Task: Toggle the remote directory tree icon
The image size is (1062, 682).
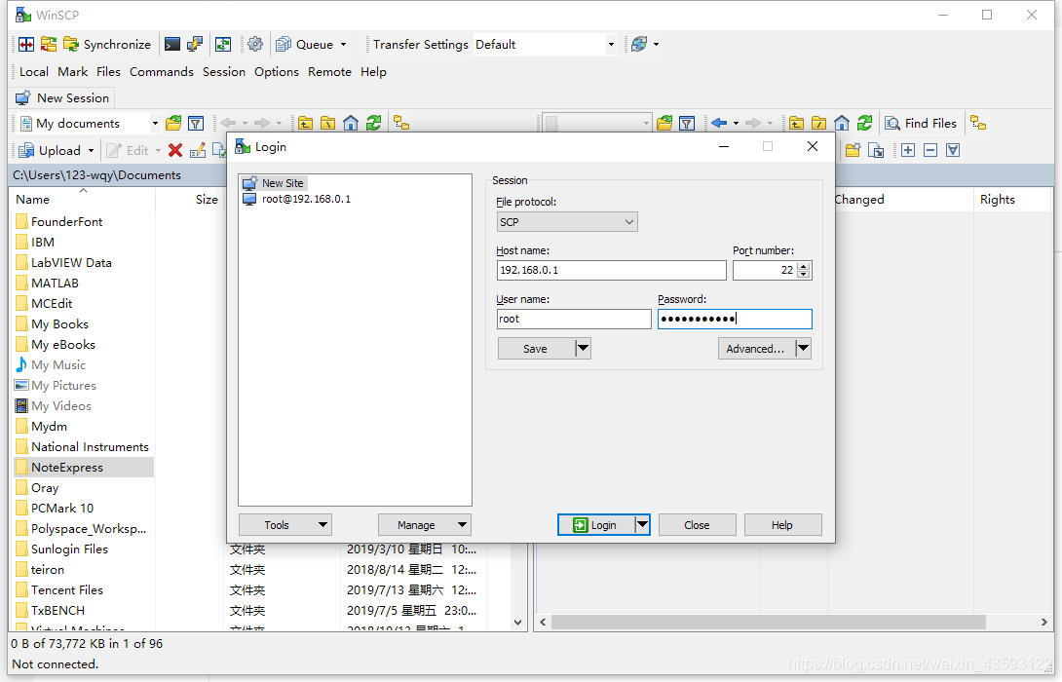Action: click(978, 124)
